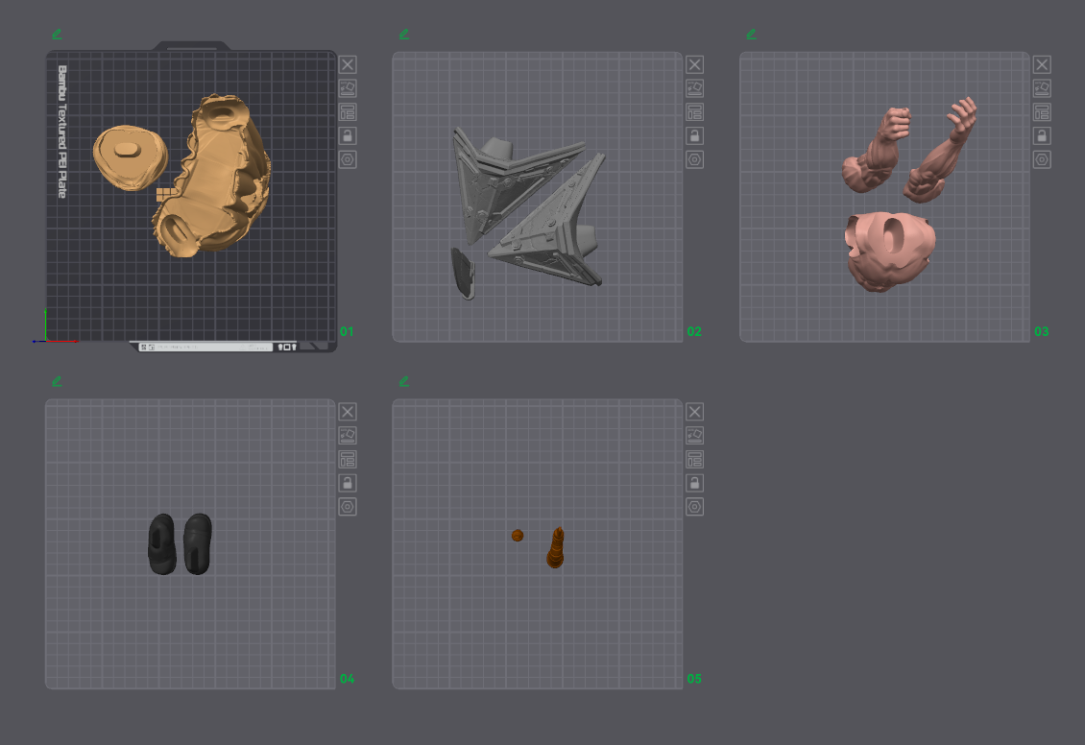Arrange objects on plate 01

click(x=348, y=112)
